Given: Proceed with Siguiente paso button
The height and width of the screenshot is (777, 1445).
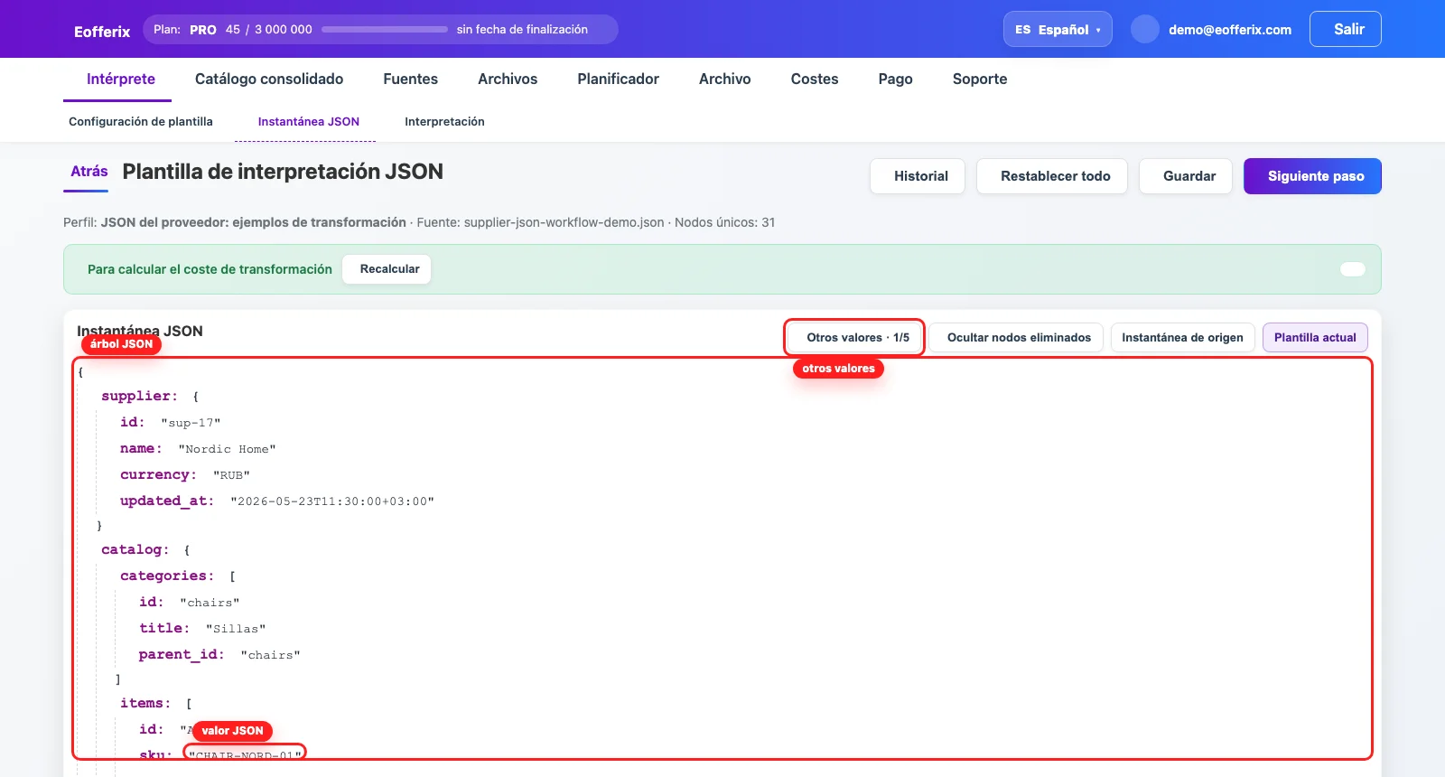Looking at the screenshot, I should point(1312,176).
